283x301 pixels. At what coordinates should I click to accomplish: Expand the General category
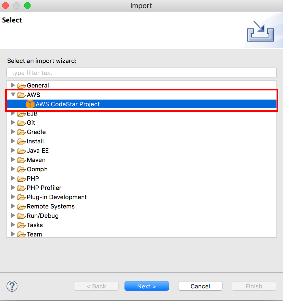[x=13, y=85]
